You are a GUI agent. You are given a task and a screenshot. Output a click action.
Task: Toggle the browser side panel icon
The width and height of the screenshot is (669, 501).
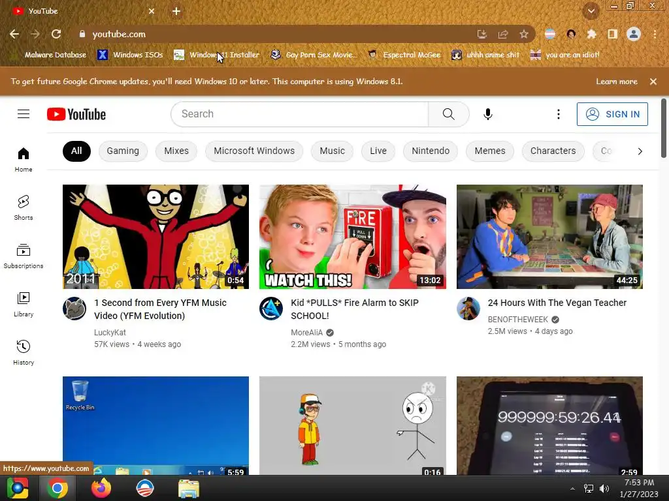(613, 34)
